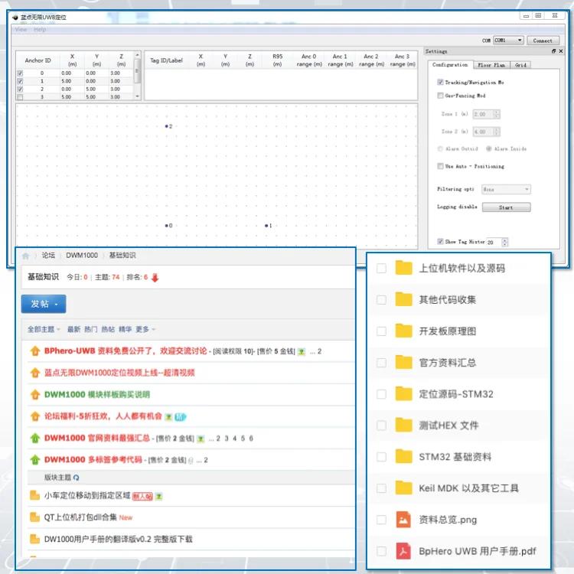574x574 pixels.
Task: Click the green pin icon beside DWM1000 多标签参考代码
Action: tap(35, 460)
